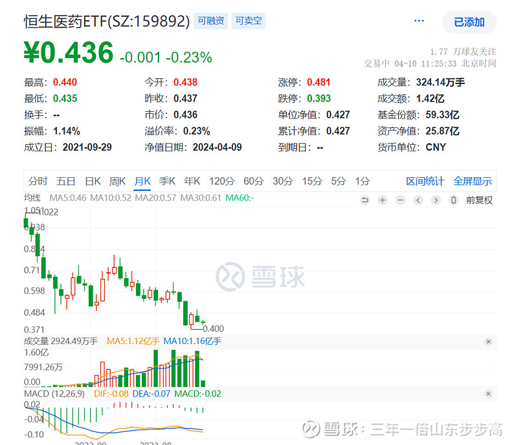Click the 资产净值 value 25.87亿

pos(442,131)
